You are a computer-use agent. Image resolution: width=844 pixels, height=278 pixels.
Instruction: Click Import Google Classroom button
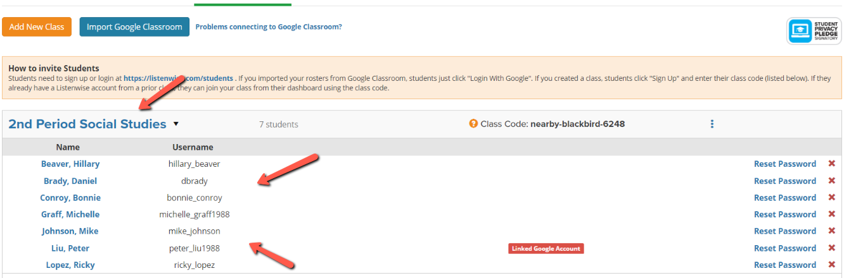[134, 27]
